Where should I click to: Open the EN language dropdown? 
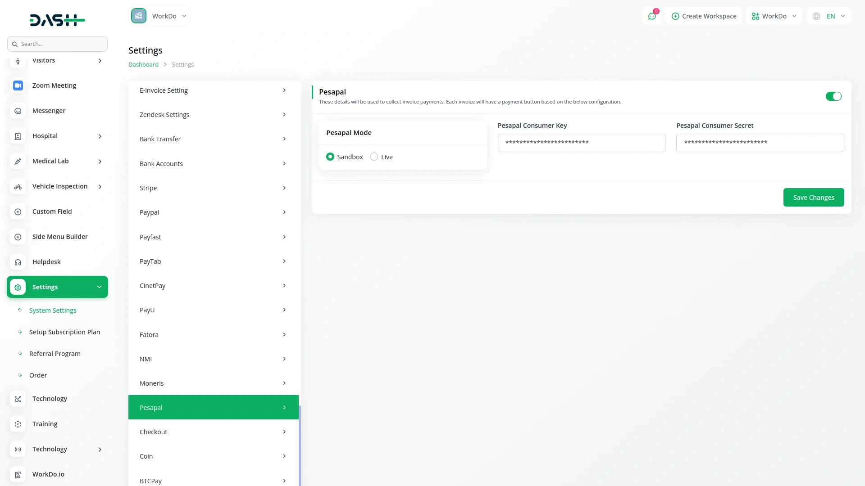click(829, 16)
